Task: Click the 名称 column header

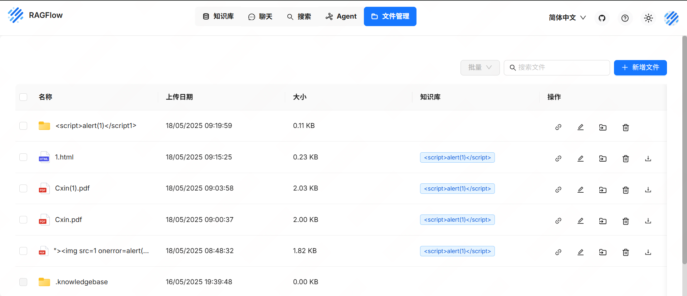Action: 45,97
